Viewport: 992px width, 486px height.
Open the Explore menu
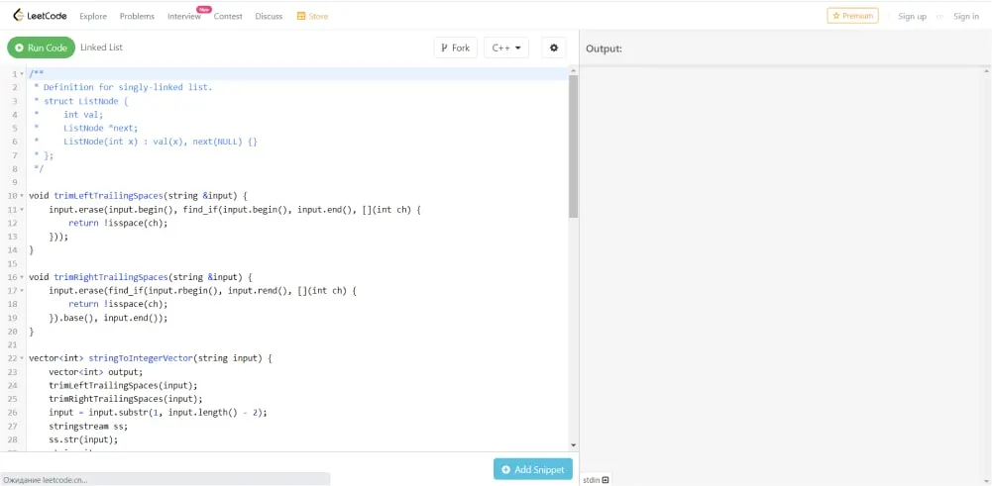[x=93, y=17]
